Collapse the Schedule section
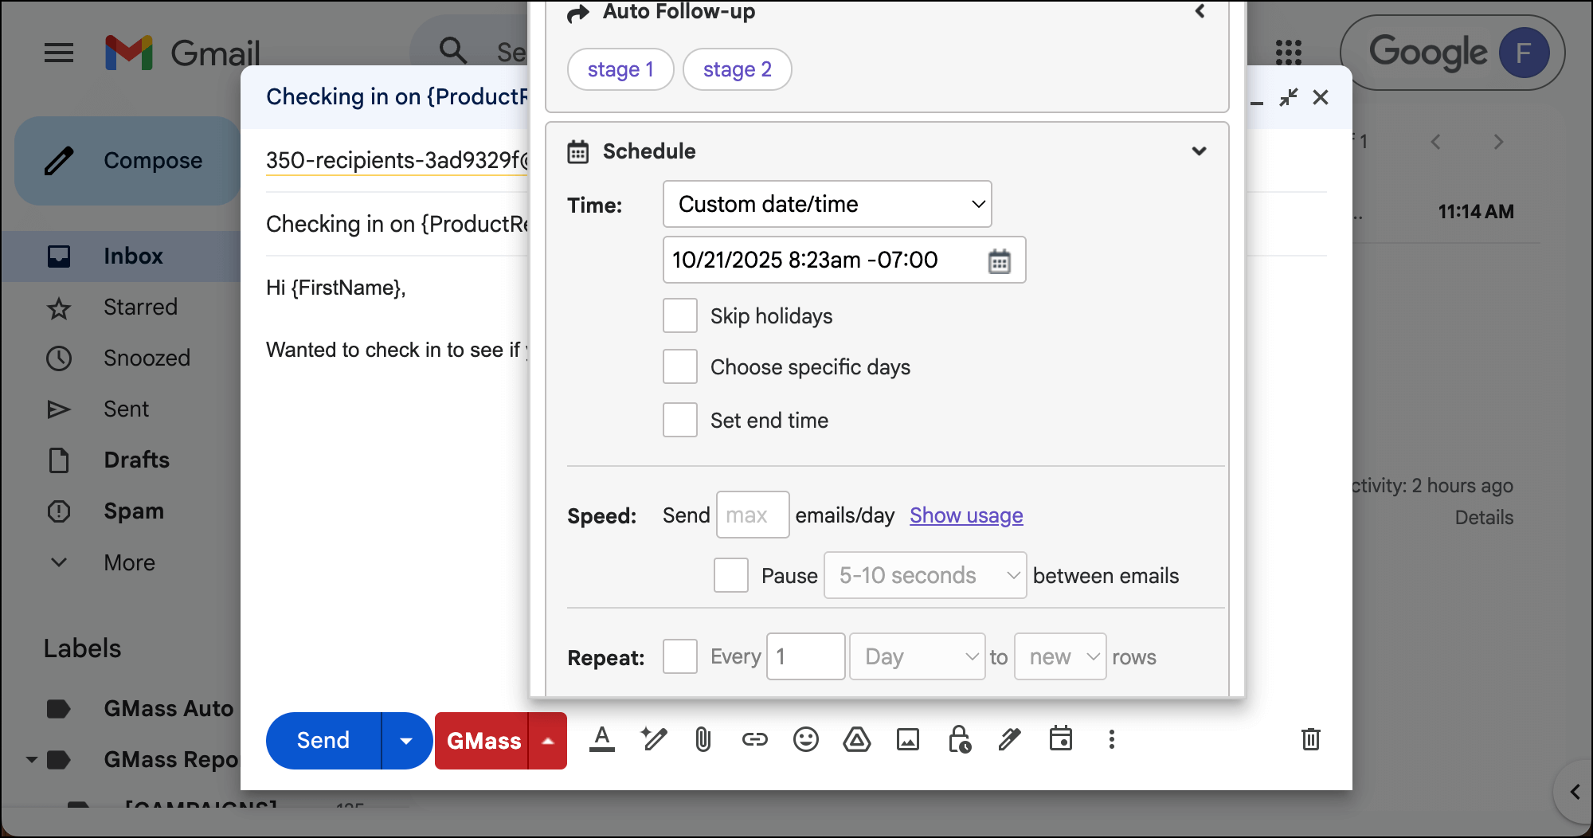 coord(1200,151)
